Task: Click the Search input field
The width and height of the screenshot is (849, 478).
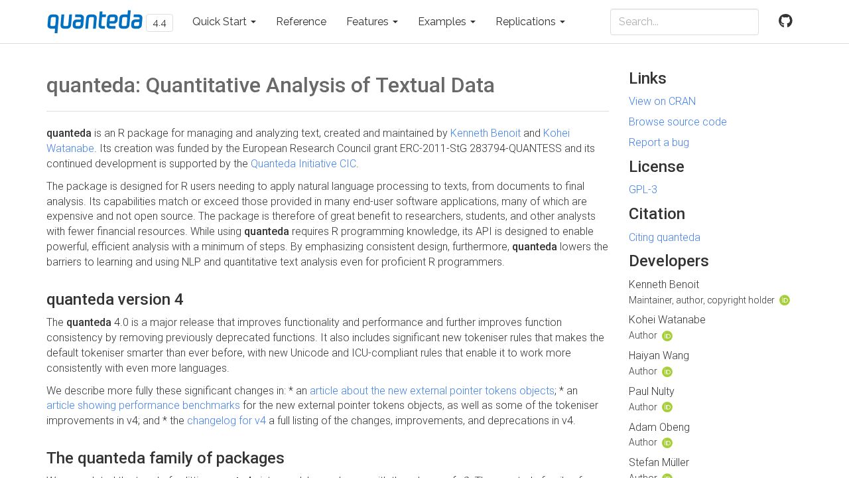Action: click(685, 22)
